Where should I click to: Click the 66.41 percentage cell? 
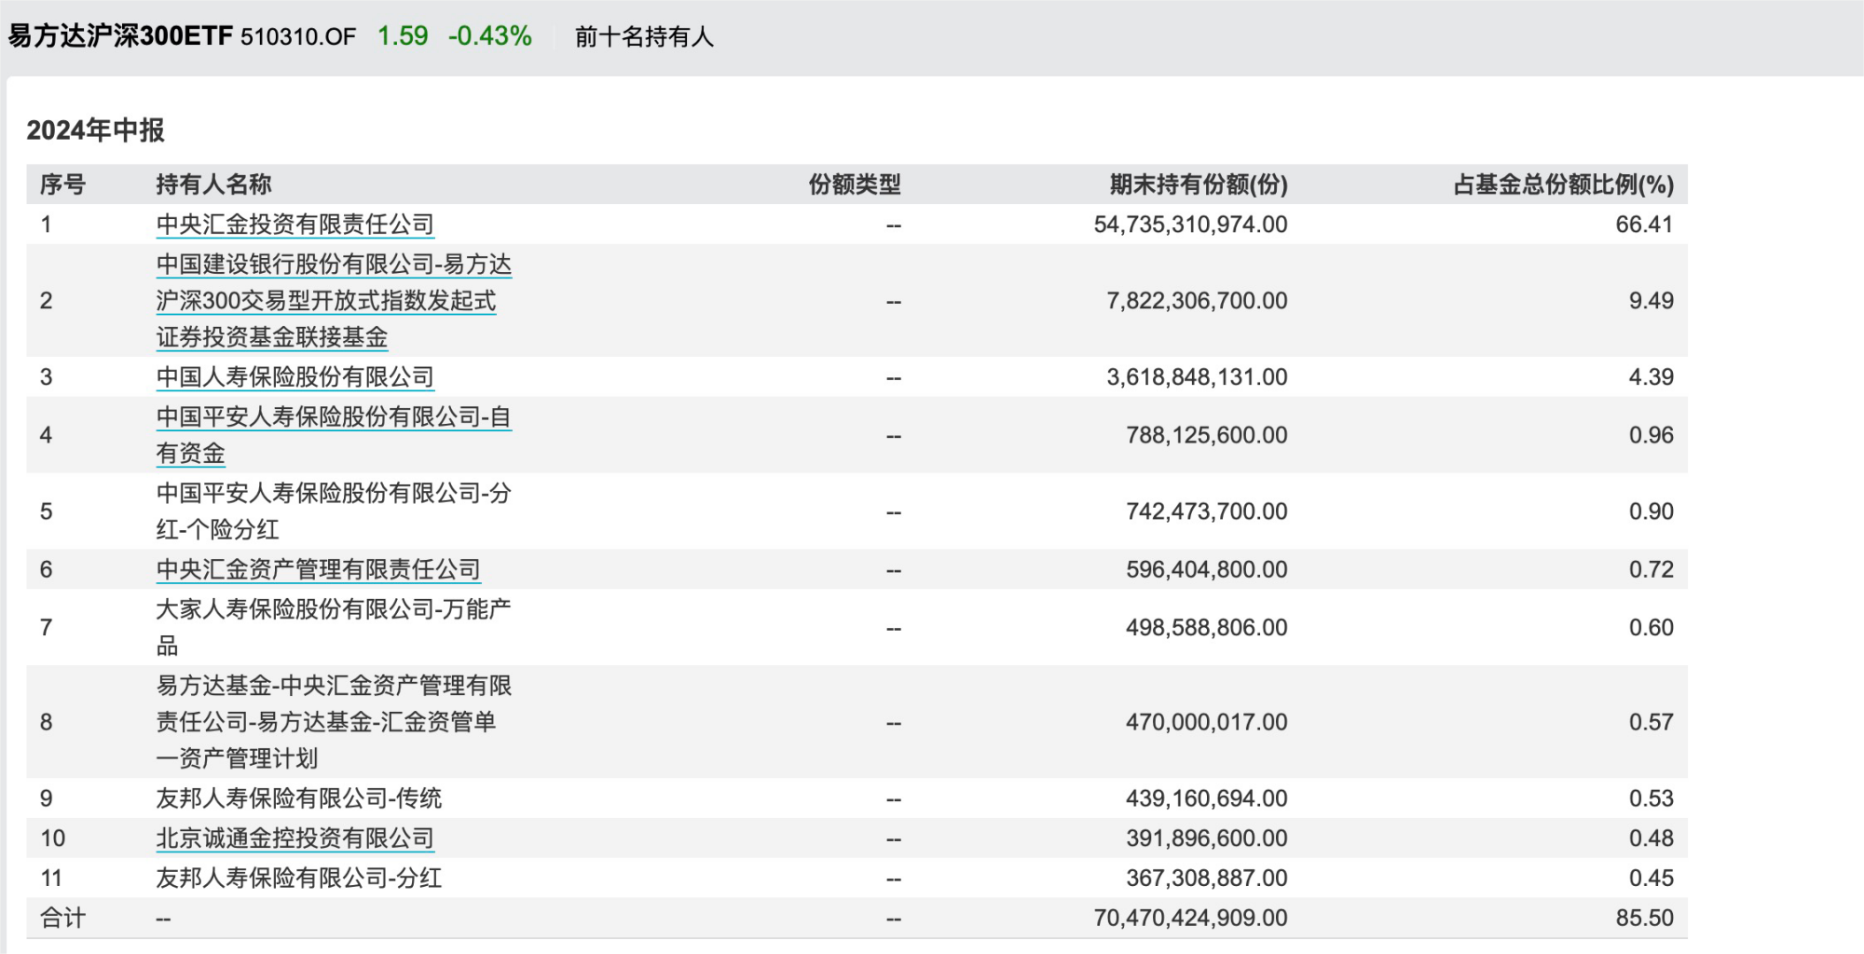[1644, 225]
